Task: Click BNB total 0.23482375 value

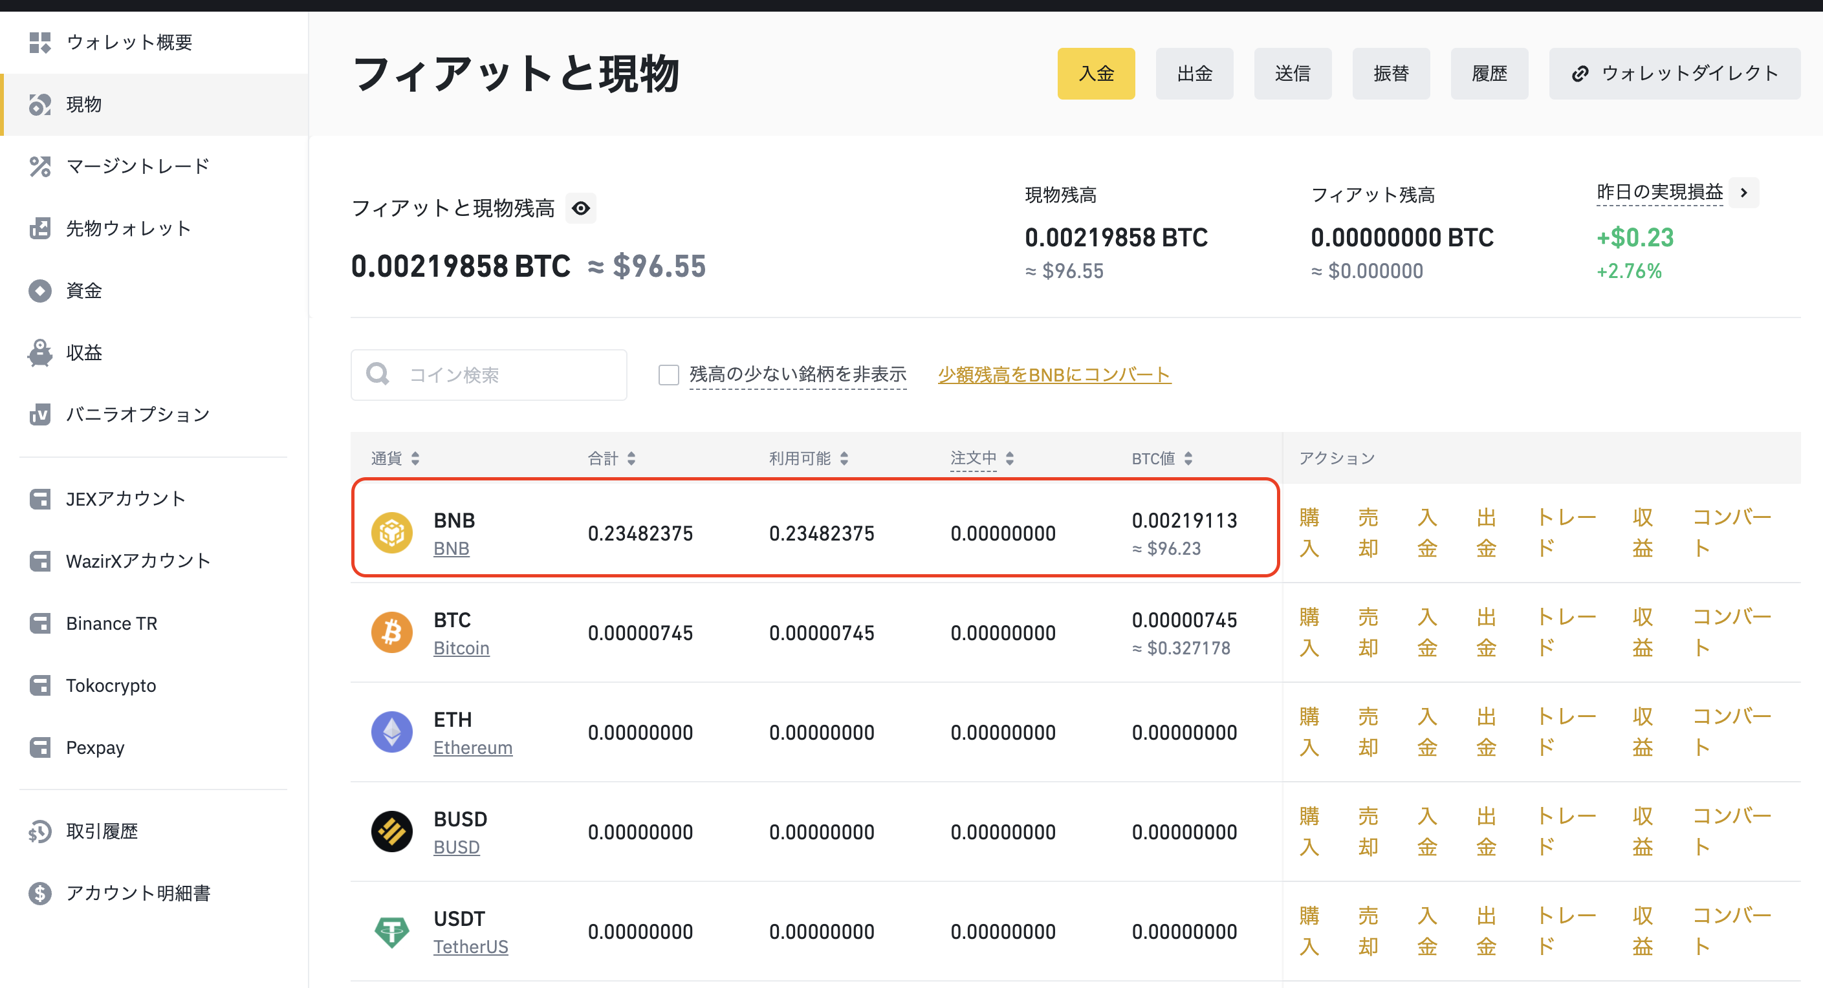Action: [x=640, y=533]
